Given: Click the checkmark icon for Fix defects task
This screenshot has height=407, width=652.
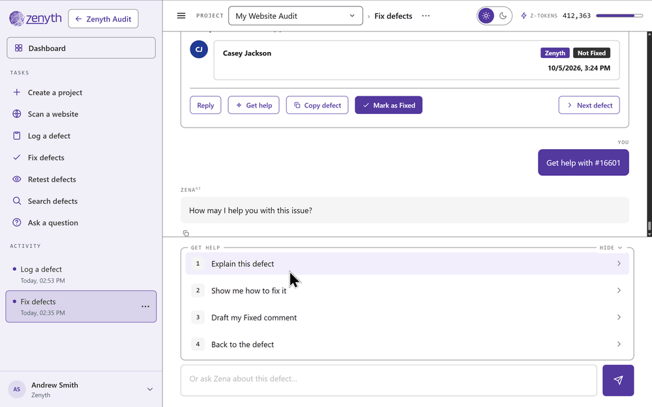Looking at the screenshot, I should (17, 158).
